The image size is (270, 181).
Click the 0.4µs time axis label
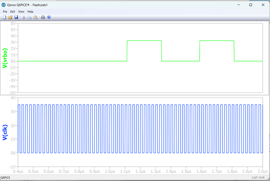click(x=18, y=171)
